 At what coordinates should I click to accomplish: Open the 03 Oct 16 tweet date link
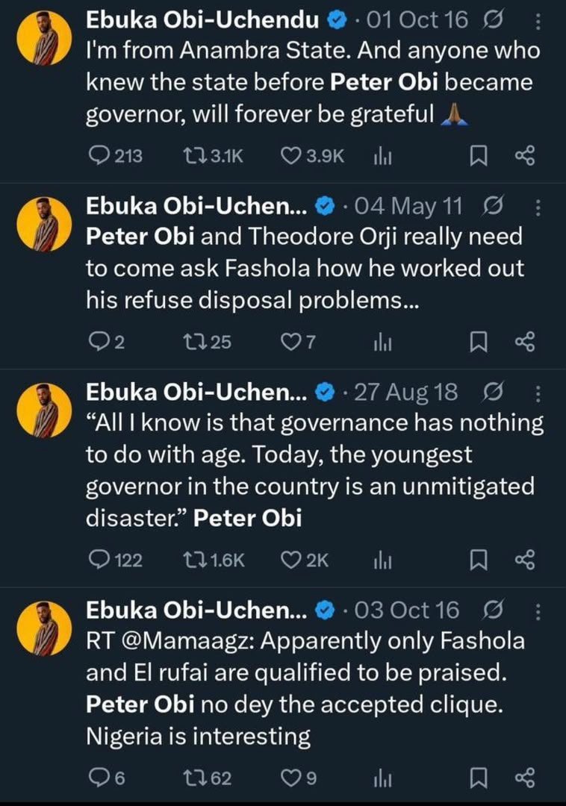pyautogui.click(x=406, y=610)
